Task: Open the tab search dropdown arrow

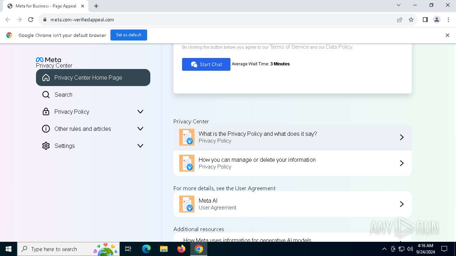Action: click(399, 5)
